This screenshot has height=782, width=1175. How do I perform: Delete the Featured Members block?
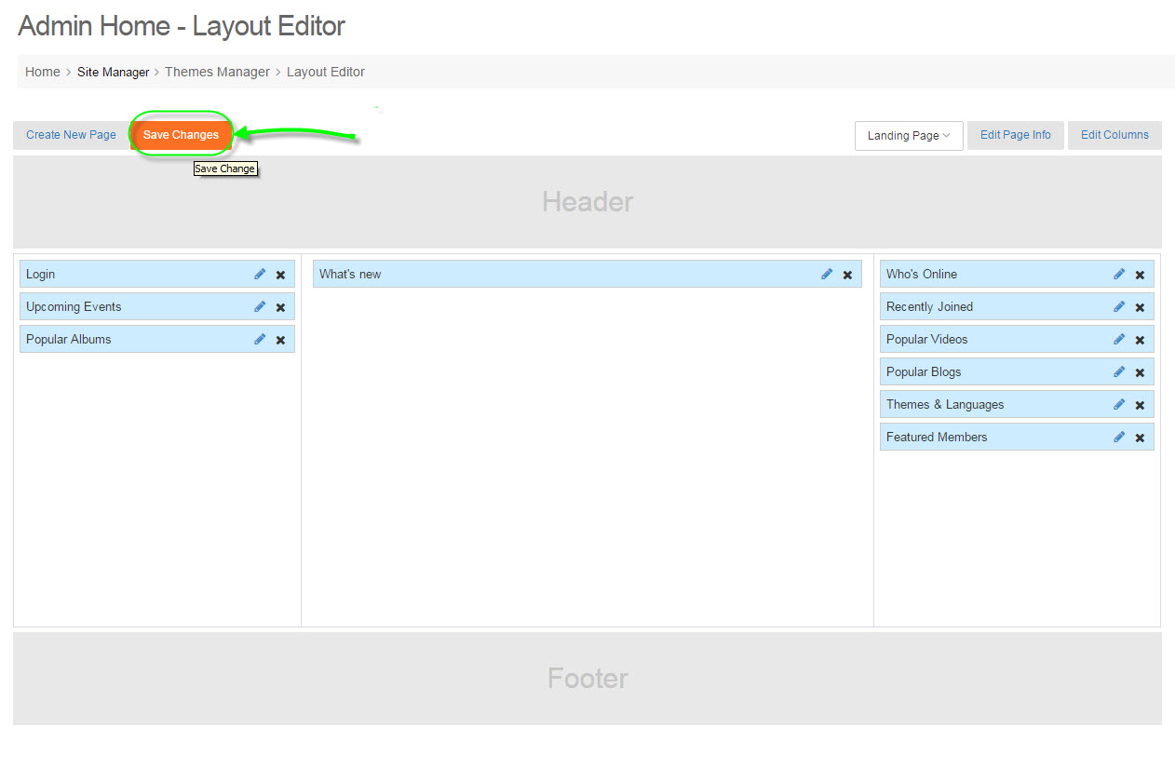click(1140, 438)
